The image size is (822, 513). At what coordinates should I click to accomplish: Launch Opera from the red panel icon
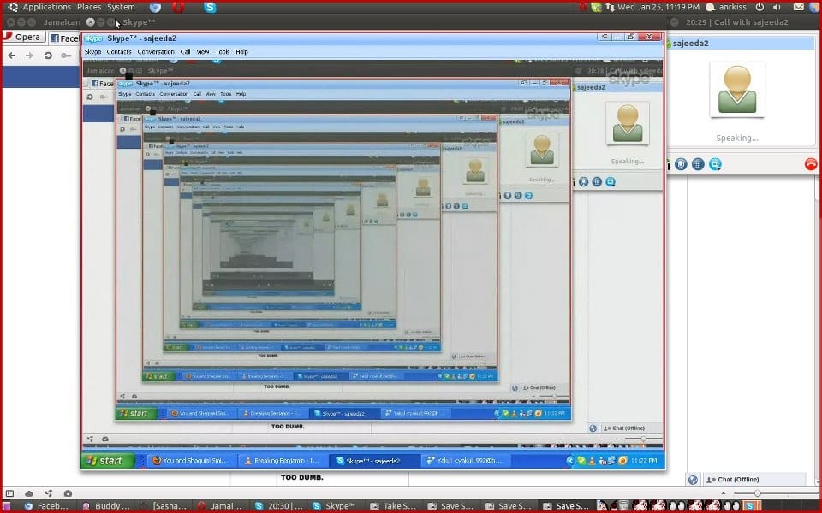tap(178, 8)
